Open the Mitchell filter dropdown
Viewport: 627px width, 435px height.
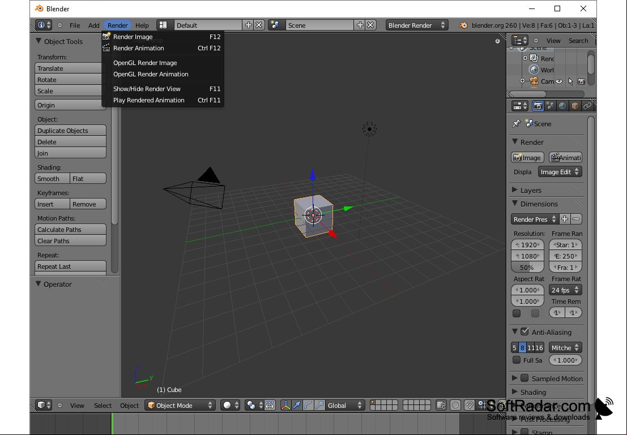(x=565, y=347)
